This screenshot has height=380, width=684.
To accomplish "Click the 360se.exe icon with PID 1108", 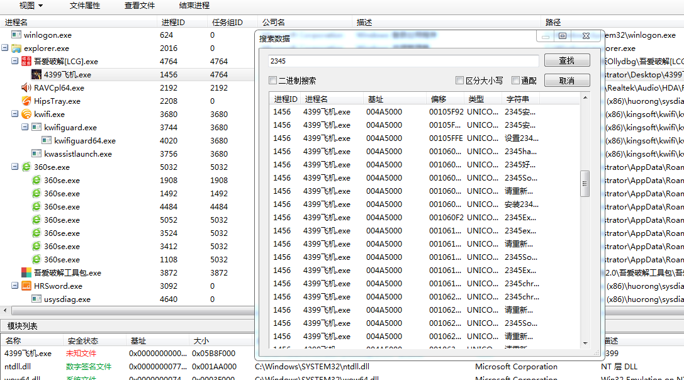I will [x=36, y=259].
